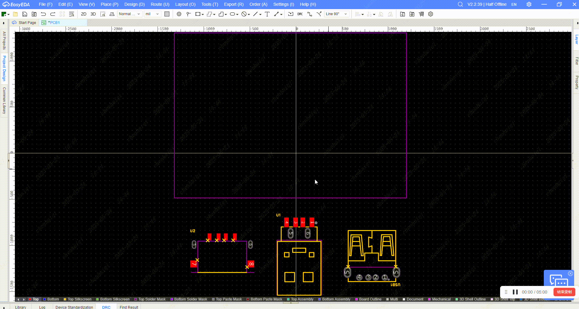579x309 pixels.
Task: Select the Bottom layer in layer bar
Action: point(53,299)
